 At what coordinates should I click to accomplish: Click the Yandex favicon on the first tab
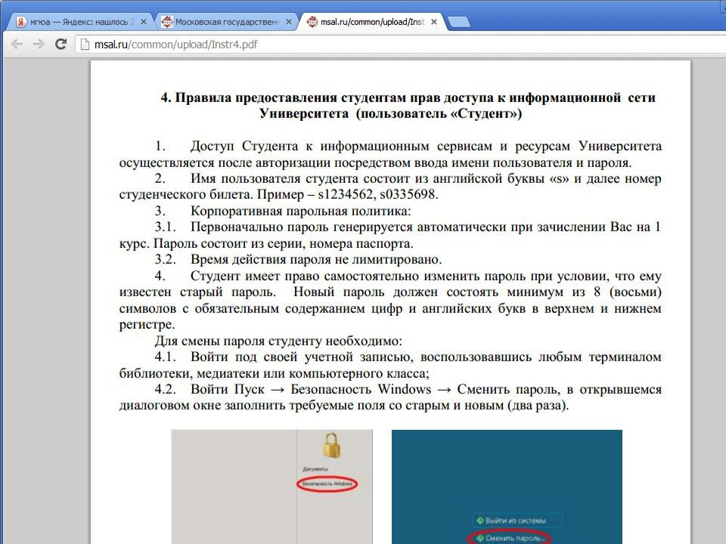[21, 22]
